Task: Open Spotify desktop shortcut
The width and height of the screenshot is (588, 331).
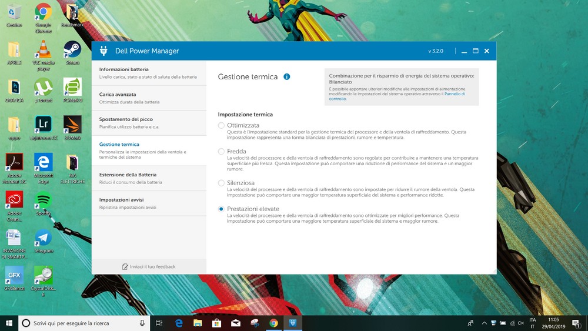Action: [x=43, y=203]
